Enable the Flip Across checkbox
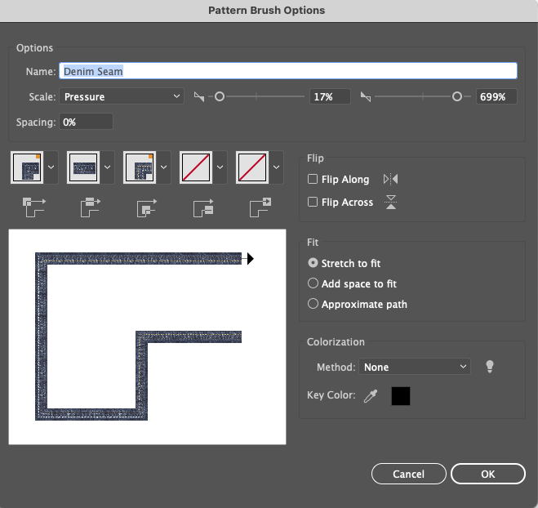 point(313,202)
